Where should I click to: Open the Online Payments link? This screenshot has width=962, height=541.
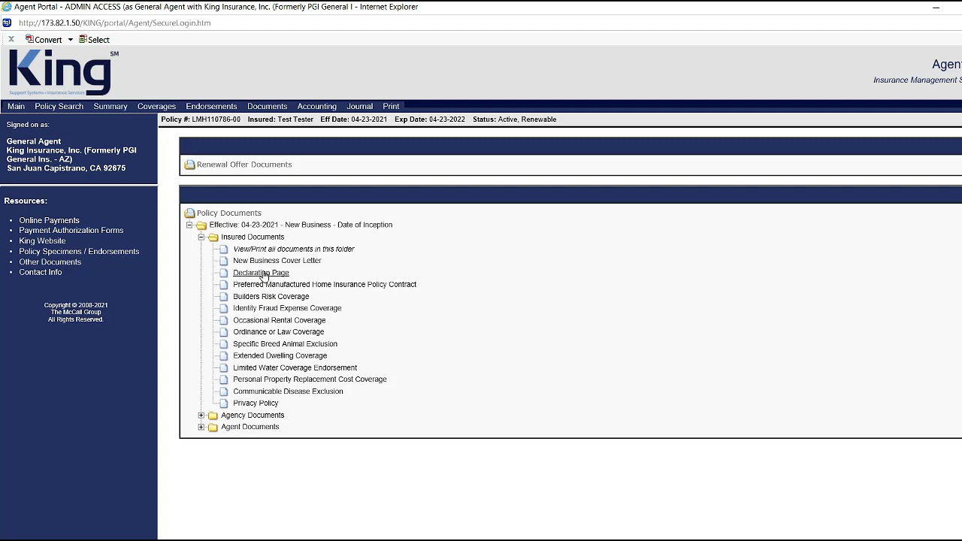point(49,220)
